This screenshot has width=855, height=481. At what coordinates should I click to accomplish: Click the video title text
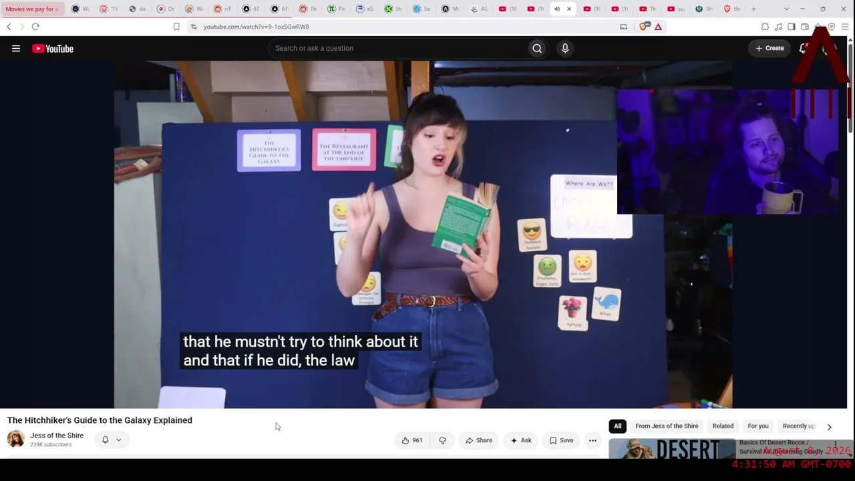(x=100, y=420)
